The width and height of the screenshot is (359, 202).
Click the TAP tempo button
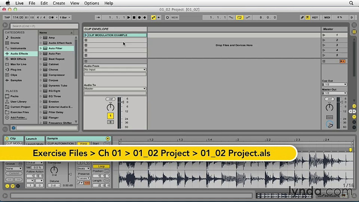(x=7, y=17)
